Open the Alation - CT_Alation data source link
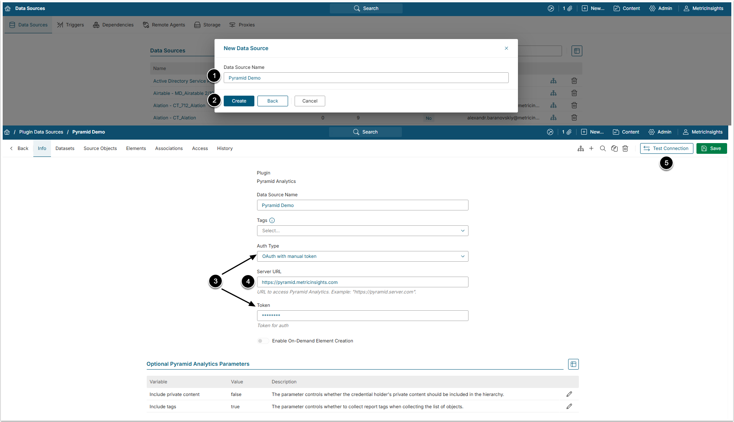The height and width of the screenshot is (422, 734). (x=175, y=118)
